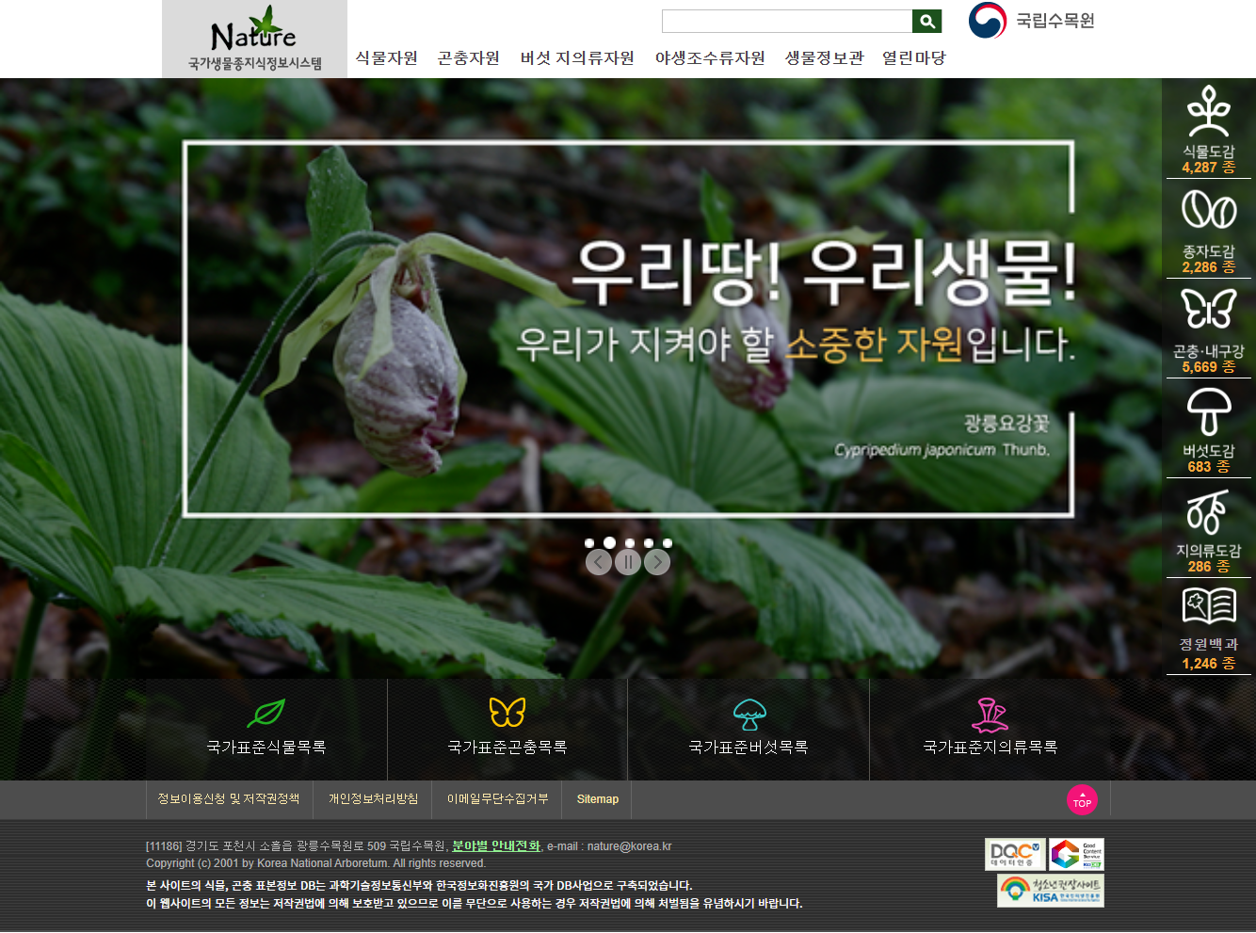The height and width of the screenshot is (933, 1256).
Task: Go to the previous banner slide
Action: [x=599, y=562]
